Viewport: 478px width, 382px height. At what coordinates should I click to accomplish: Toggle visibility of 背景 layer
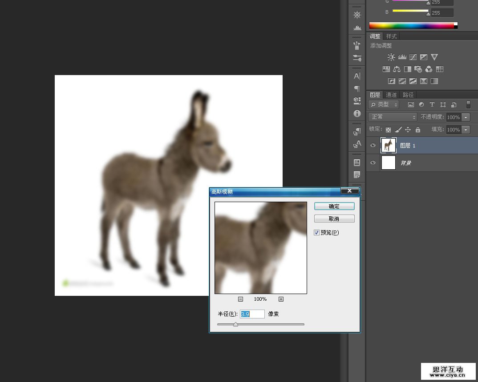(x=373, y=163)
